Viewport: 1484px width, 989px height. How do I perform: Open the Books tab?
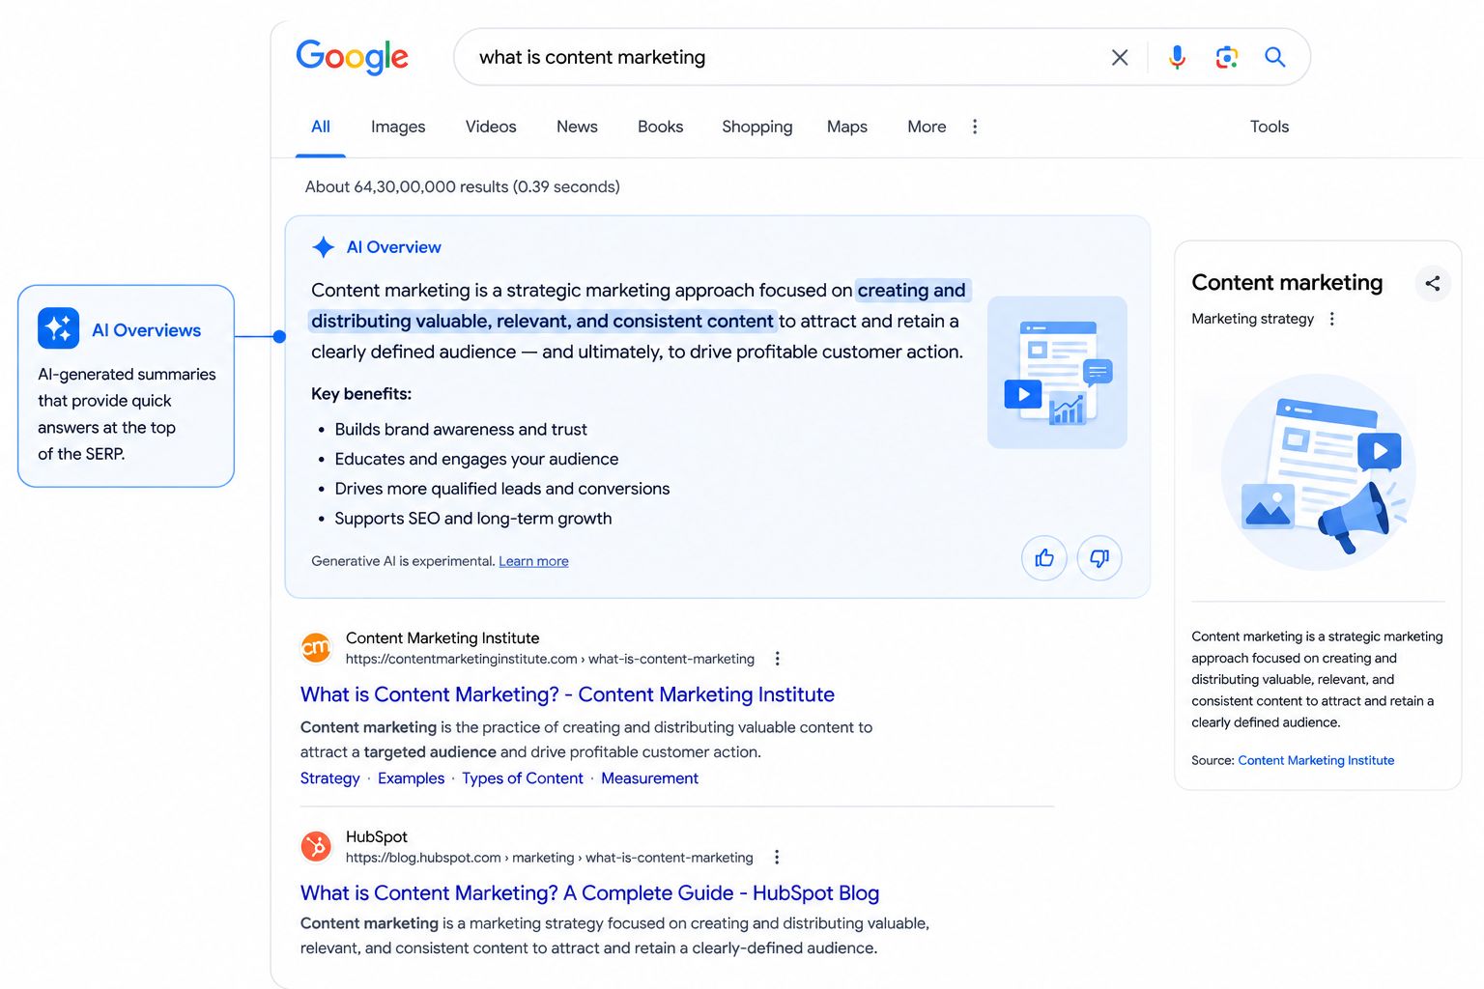(x=660, y=127)
